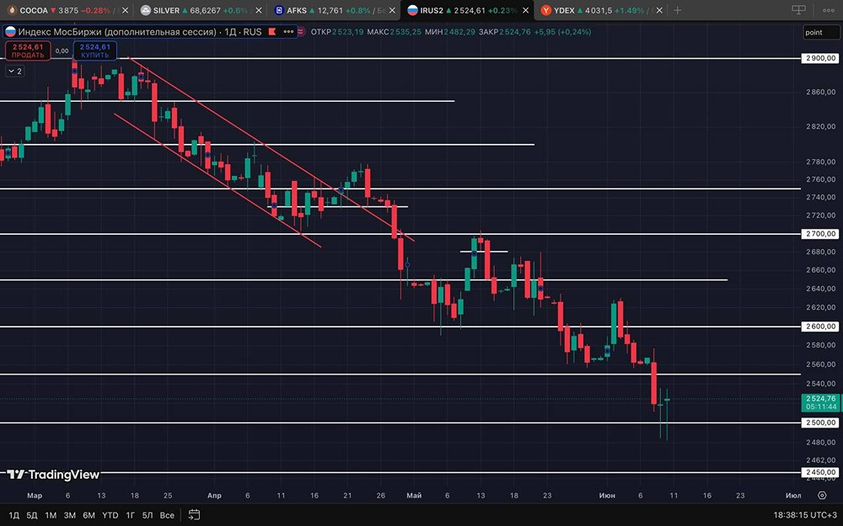
Task: Select the IRUS2 tab
Action: pyautogui.click(x=461, y=10)
